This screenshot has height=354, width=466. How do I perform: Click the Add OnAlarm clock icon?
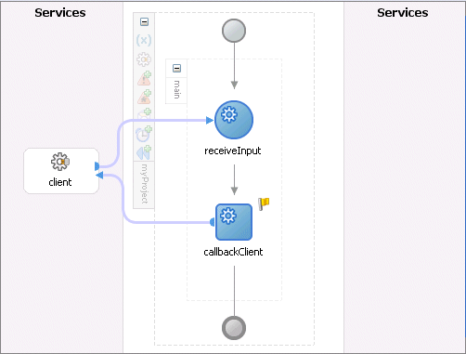tap(144, 134)
